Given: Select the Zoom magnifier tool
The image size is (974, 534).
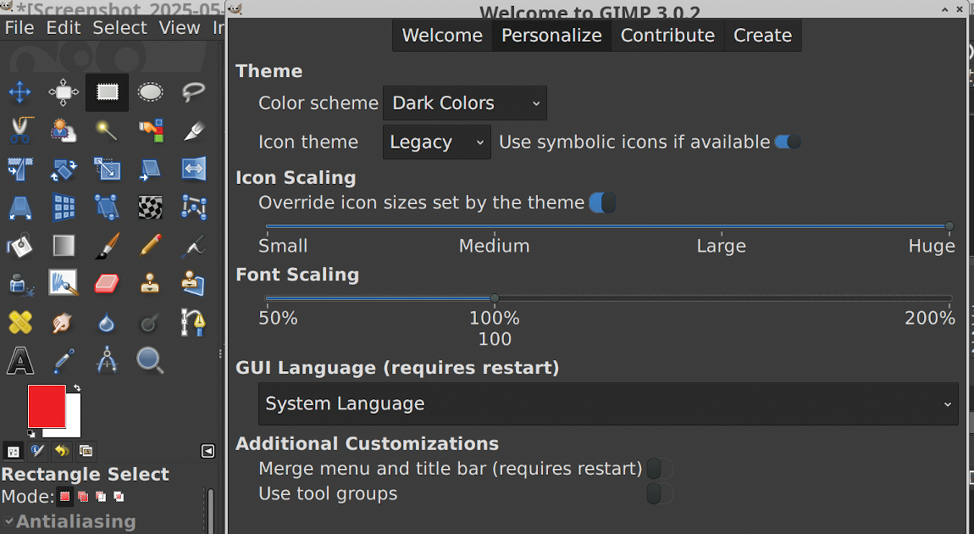Looking at the screenshot, I should [151, 361].
